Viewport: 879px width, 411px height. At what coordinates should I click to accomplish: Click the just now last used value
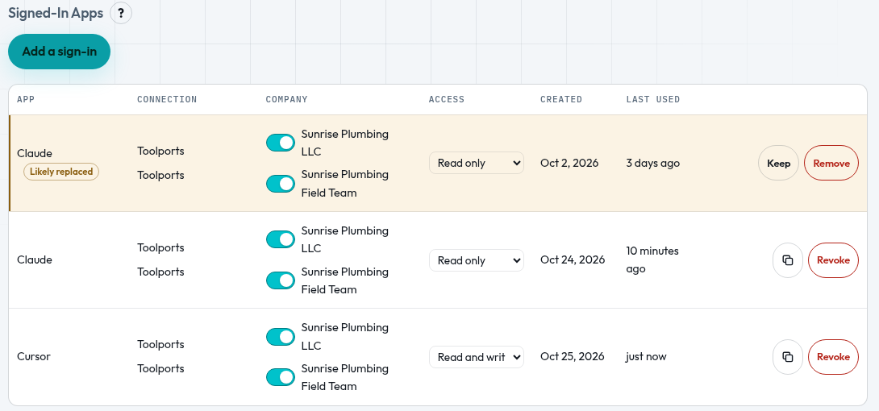[x=647, y=357]
